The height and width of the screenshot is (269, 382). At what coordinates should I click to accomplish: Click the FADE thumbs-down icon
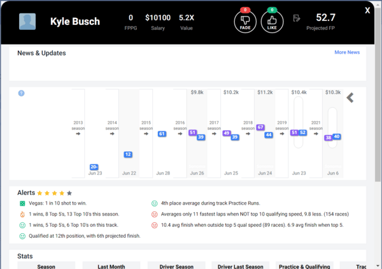coord(245,22)
